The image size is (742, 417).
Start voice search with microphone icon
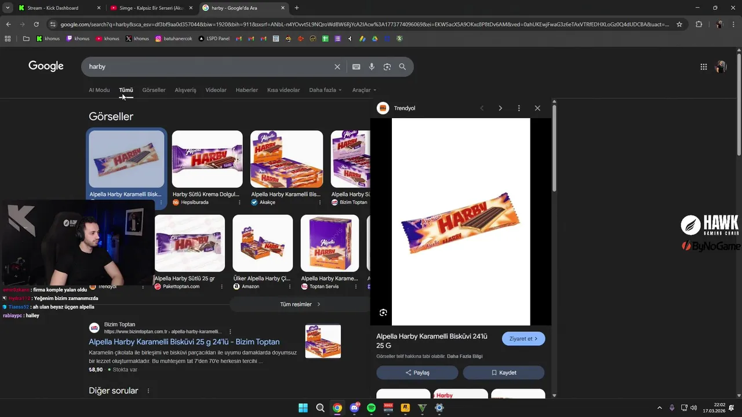tap(372, 67)
